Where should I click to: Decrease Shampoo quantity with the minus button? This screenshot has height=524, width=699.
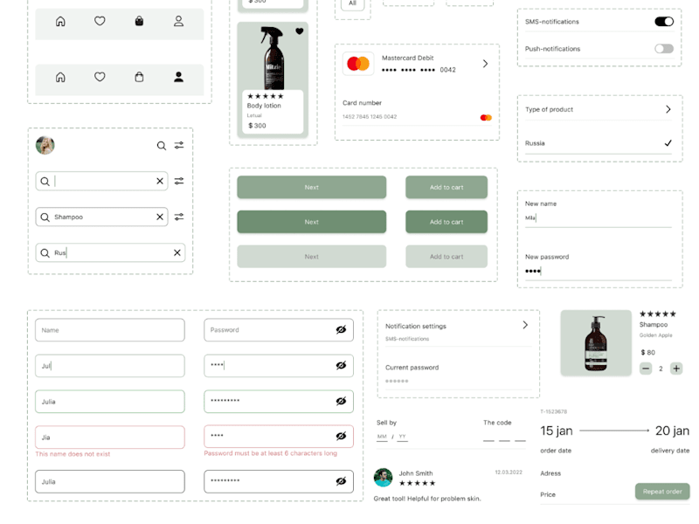tap(646, 369)
